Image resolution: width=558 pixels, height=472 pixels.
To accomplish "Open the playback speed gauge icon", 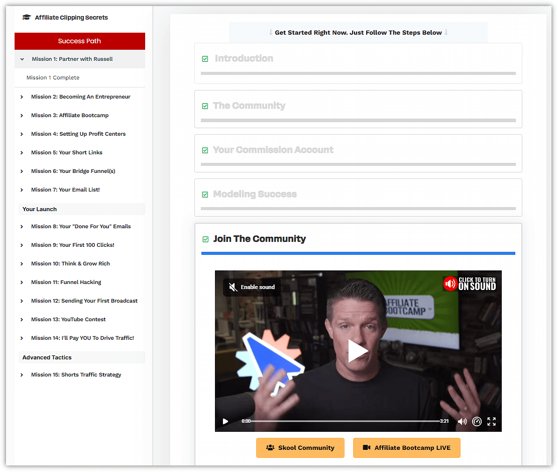I will coord(477,421).
